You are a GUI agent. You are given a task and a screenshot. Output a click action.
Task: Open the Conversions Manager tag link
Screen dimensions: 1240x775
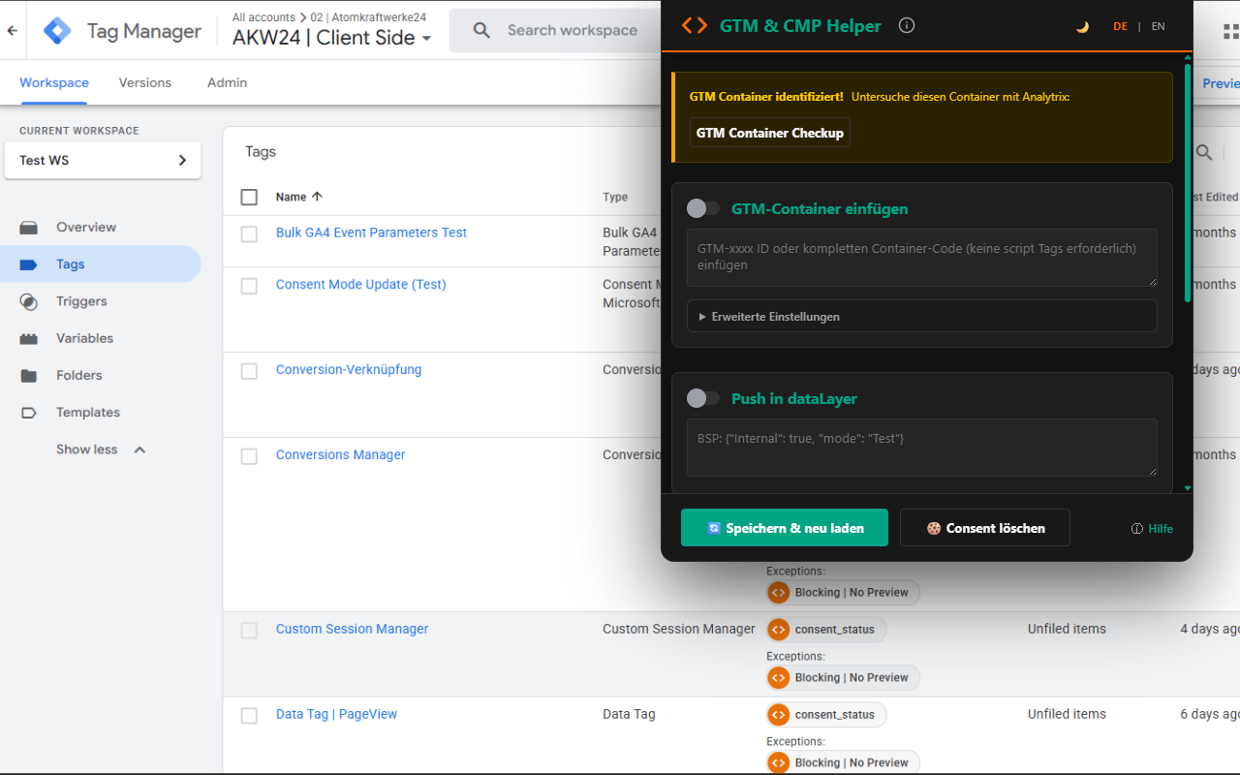341,455
